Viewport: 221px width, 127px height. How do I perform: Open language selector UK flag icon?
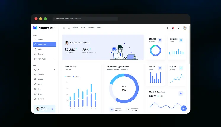click(173, 28)
